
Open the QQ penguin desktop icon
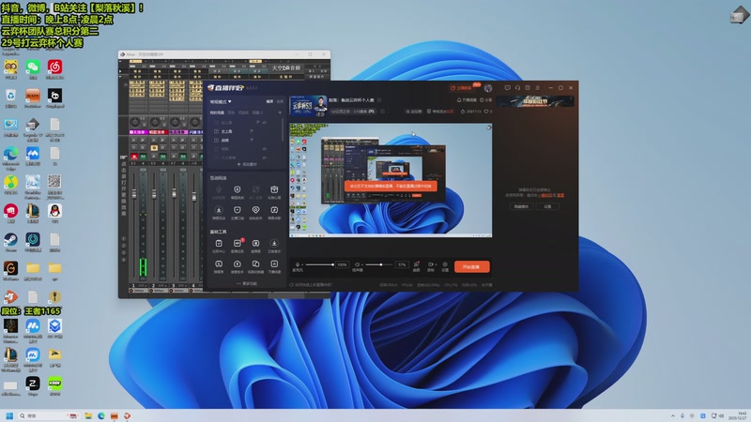[x=54, y=211]
